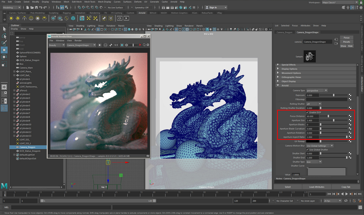Viewport: 364px width, 215px height.
Task: Click the Presets button
Action: click(x=347, y=42)
